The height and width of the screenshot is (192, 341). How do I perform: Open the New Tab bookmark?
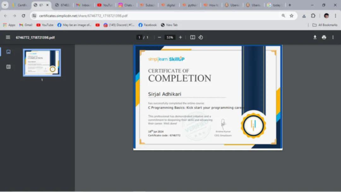[x=169, y=25]
